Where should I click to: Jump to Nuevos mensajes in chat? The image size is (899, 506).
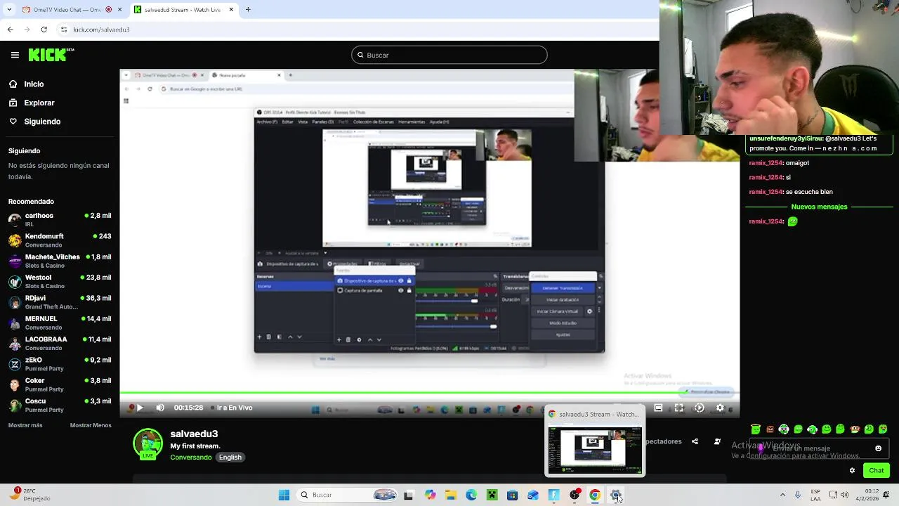click(x=819, y=207)
